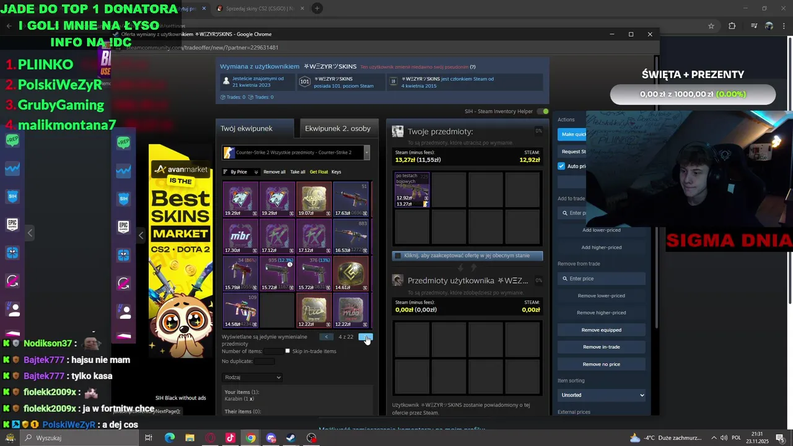Tick the accept offer in current state checkbox
Image resolution: width=793 pixels, height=446 pixels.
point(398,255)
